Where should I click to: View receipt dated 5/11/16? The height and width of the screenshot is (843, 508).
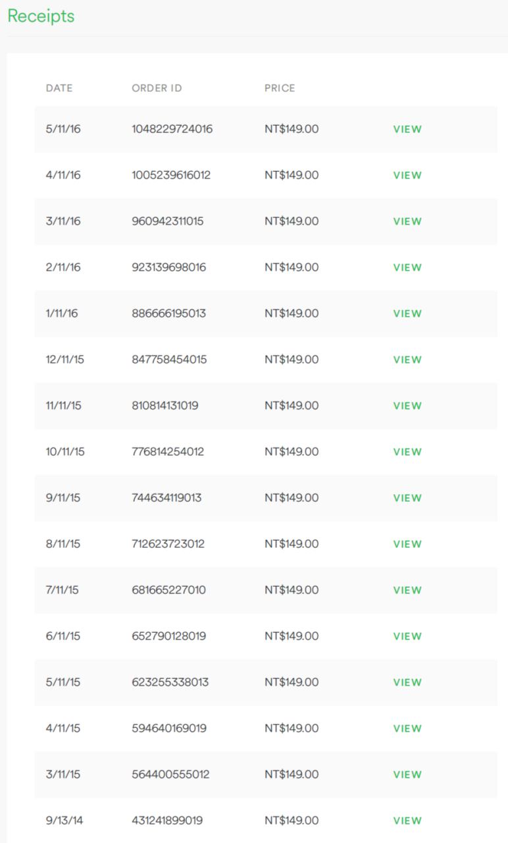click(407, 129)
